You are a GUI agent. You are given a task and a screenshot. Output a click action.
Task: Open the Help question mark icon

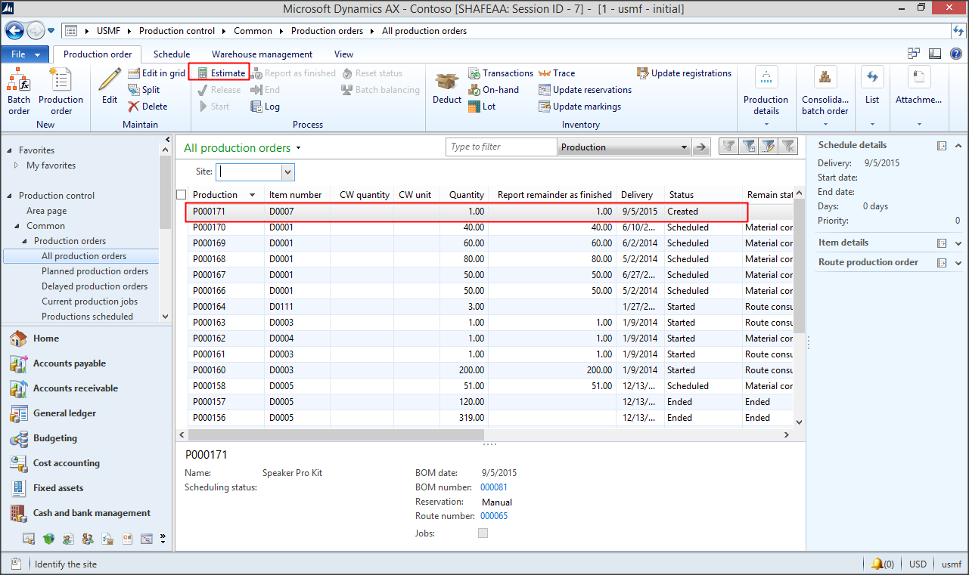click(x=956, y=54)
